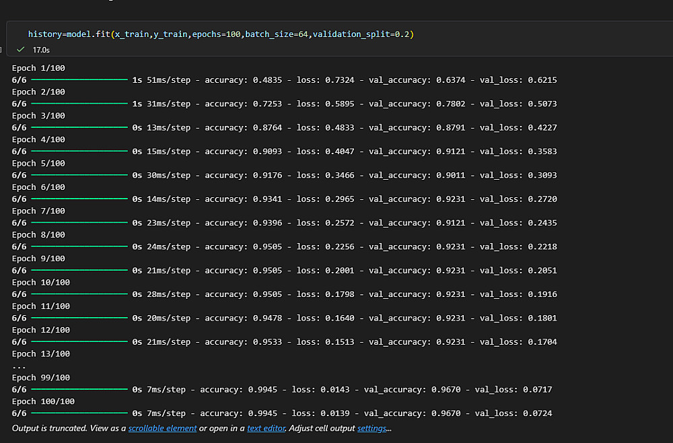The image size is (673, 443).
Task: Click final val_loss value 0.0724
Action: pyautogui.click(x=537, y=413)
